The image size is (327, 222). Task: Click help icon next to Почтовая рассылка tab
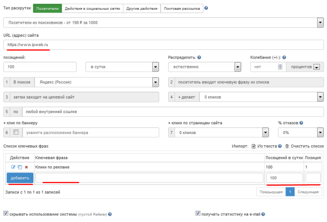(206, 8)
